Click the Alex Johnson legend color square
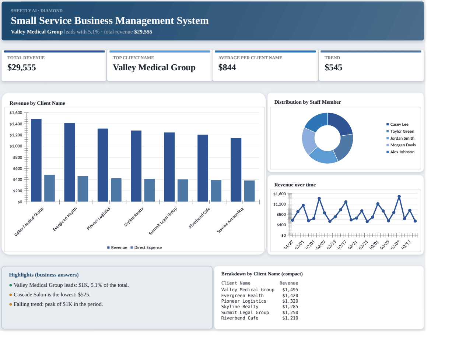The image size is (452, 339). click(x=388, y=152)
